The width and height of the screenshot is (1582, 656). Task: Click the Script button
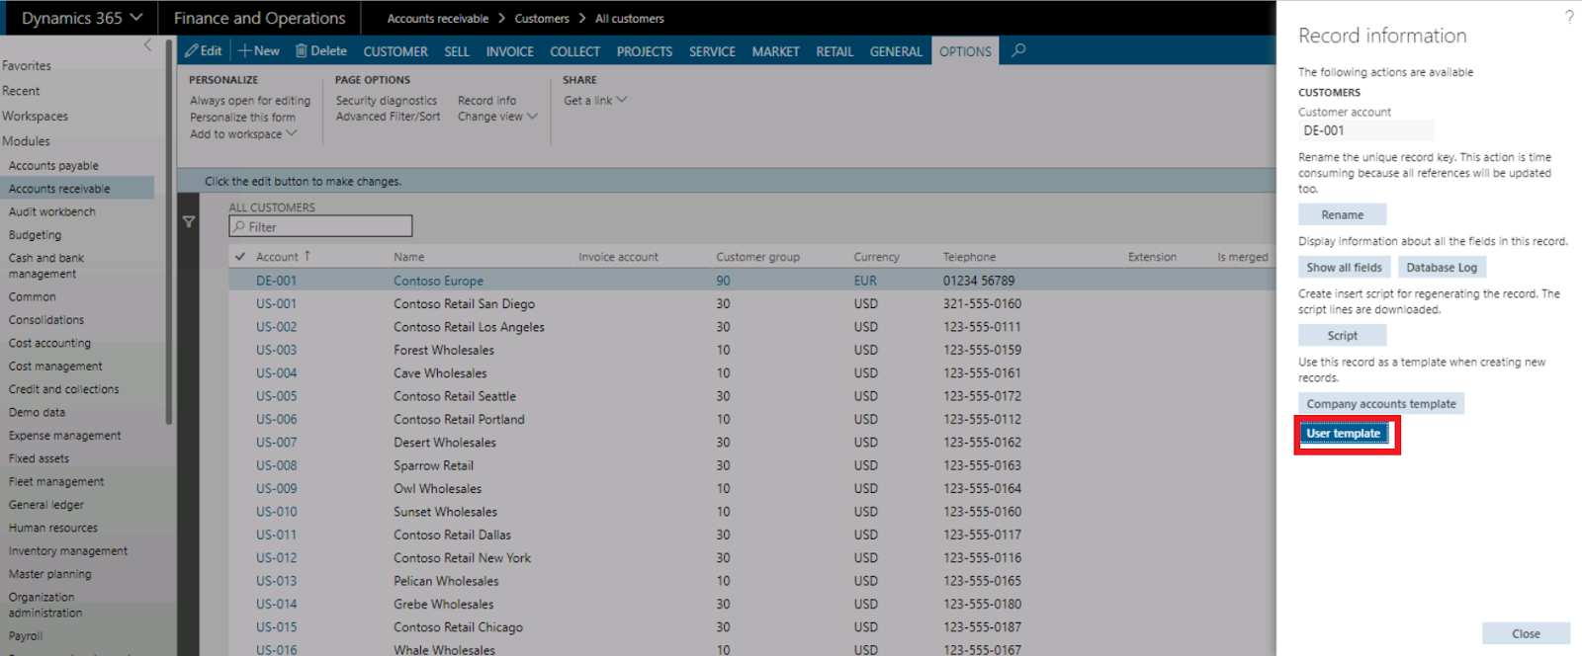(1342, 336)
